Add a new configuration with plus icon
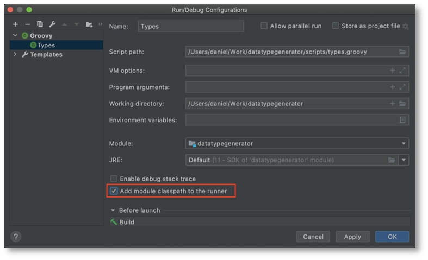 coord(16,24)
